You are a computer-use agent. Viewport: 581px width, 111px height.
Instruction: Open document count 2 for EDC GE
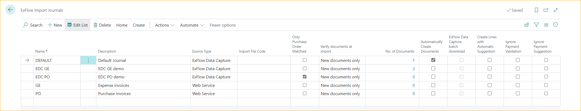click(x=413, y=69)
